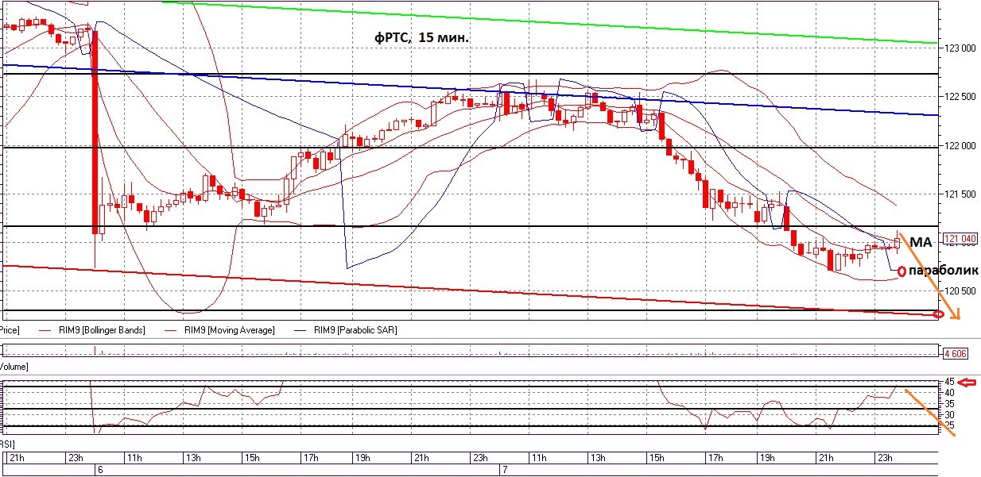This screenshot has height=477, width=981.
Task: Click the RSI axis value 40
Action: pos(949,393)
